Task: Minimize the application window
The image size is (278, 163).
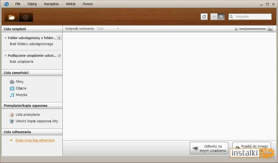Action: pos(261,4)
